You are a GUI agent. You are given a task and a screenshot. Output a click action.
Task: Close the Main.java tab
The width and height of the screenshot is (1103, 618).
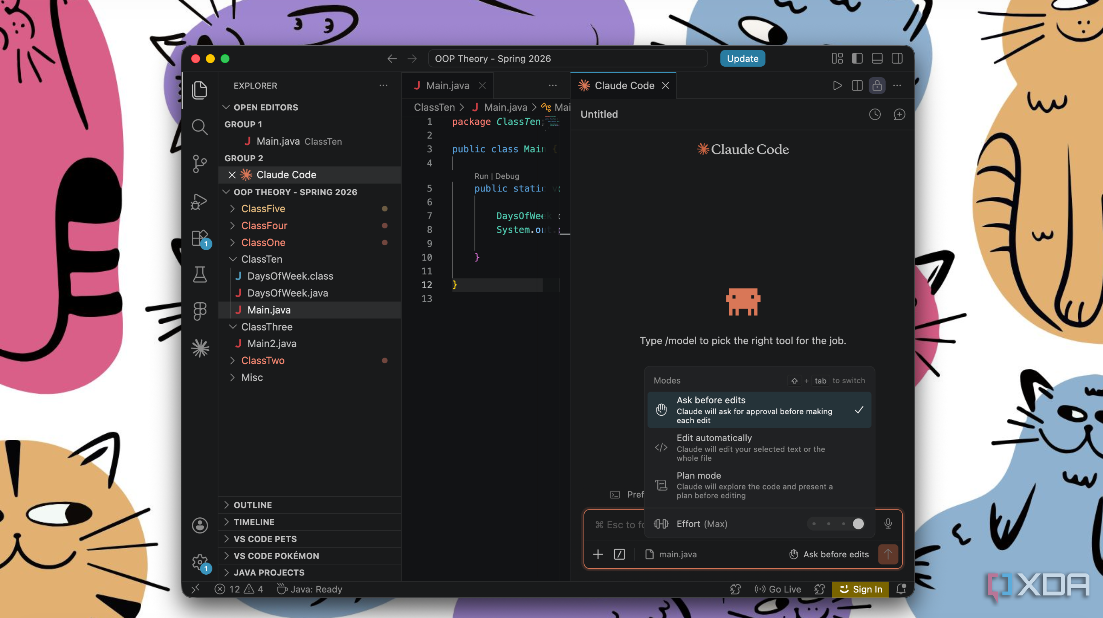482,86
